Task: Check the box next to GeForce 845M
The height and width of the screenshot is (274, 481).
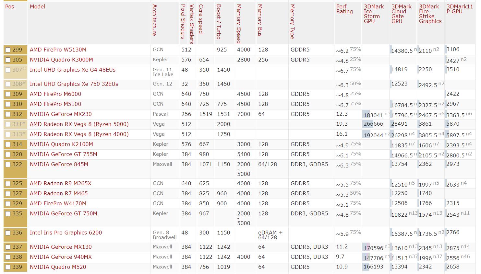Action: [x=8, y=165]
